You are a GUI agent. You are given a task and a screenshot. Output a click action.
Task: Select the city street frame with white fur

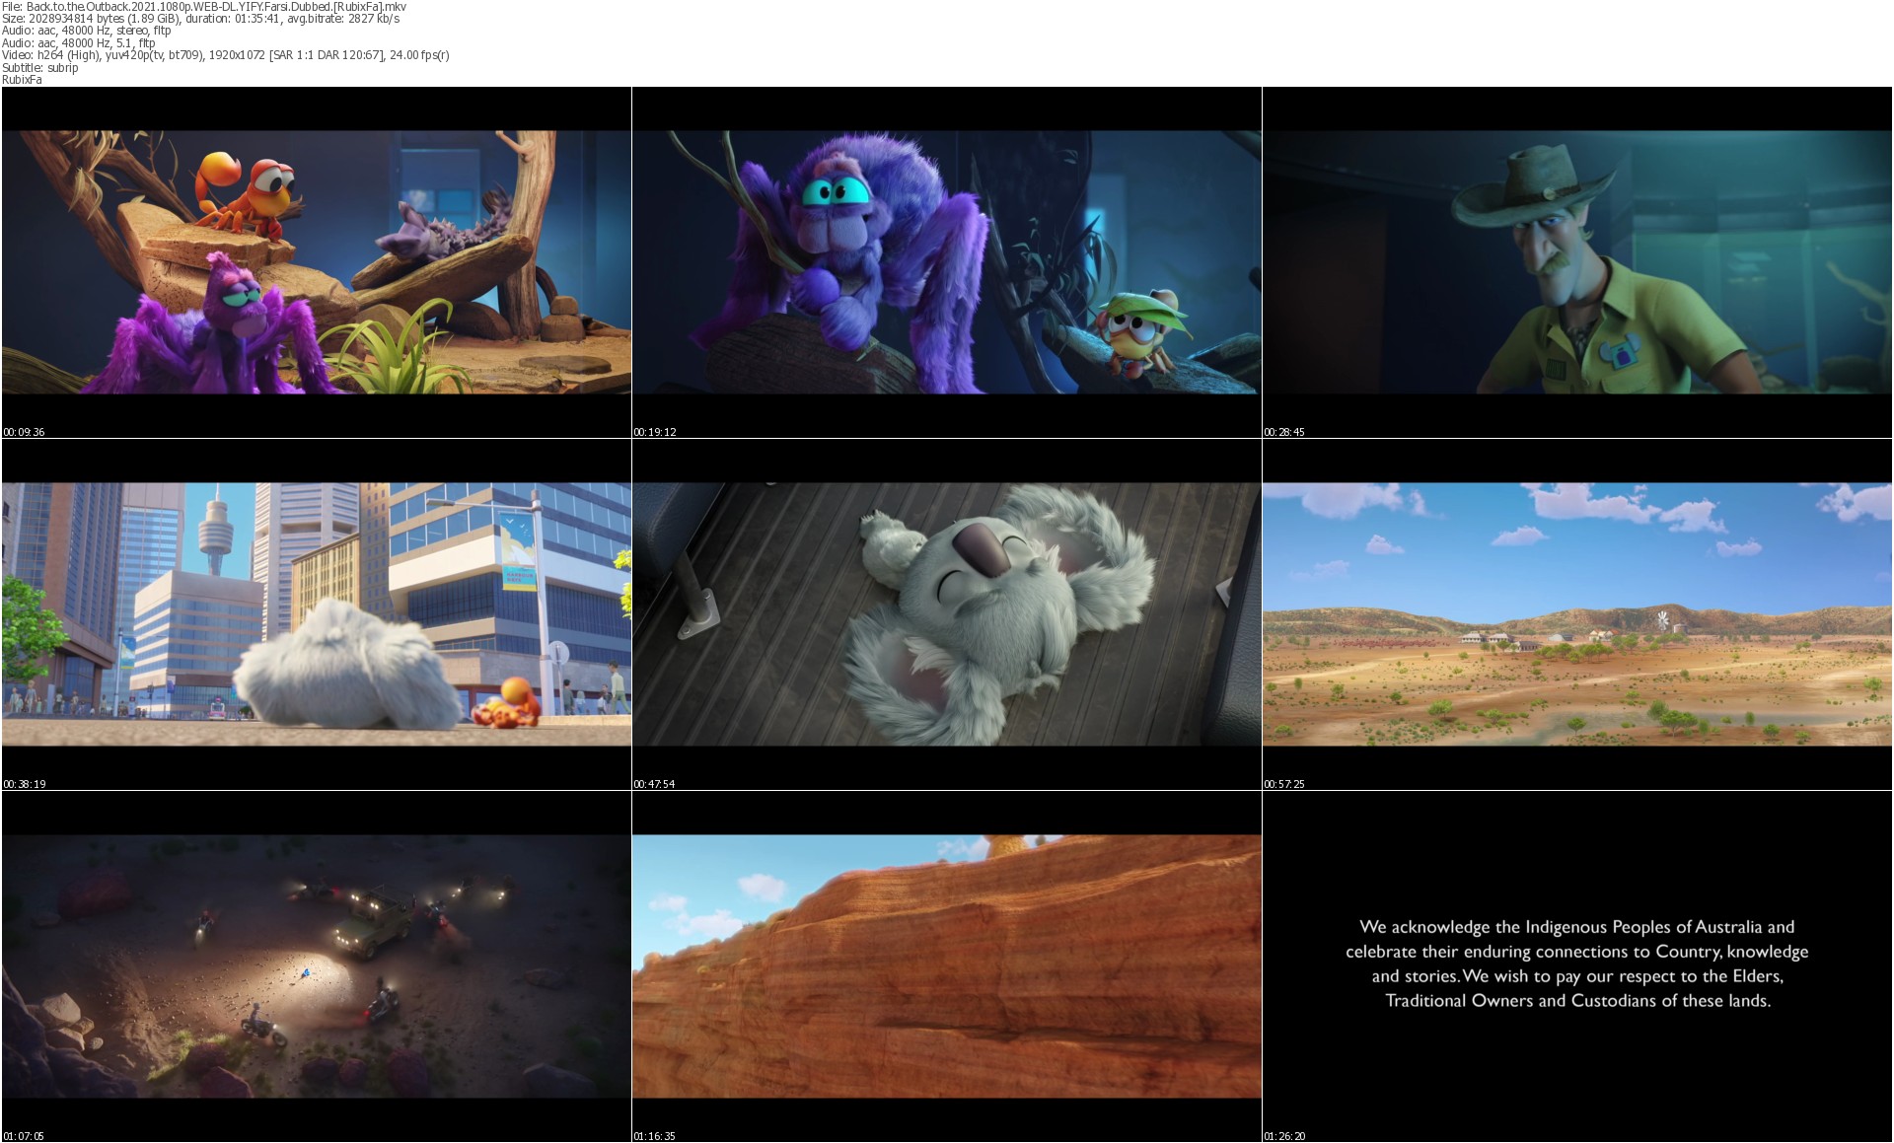coord(317,614)
